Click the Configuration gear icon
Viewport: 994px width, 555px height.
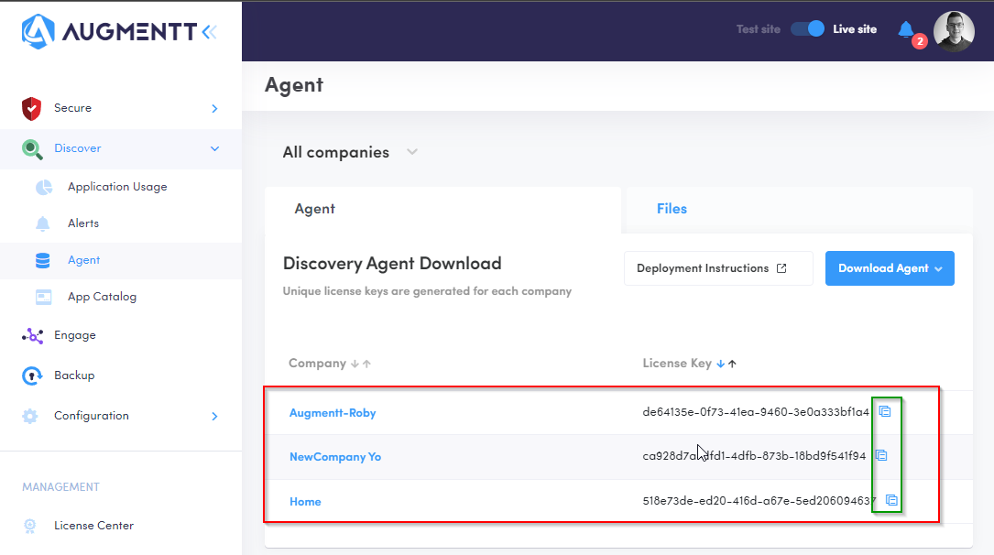pyautogui.click(x=30, y=416)
